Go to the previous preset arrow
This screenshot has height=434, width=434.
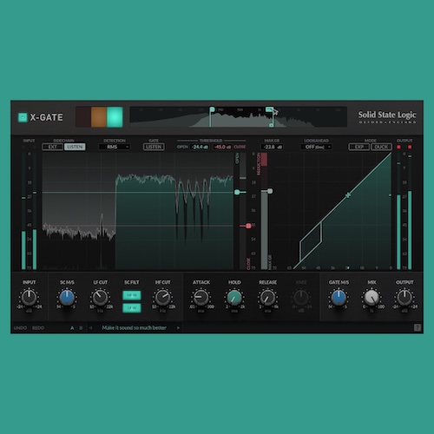click(x=90, y=328)
